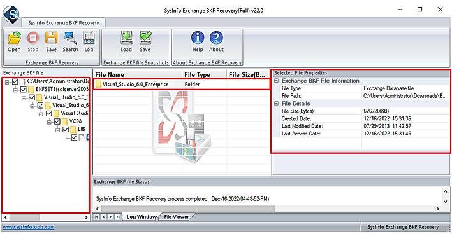This screenshot has height=234, width=452.
Task: Select VC98 tree item label
Action: (x=75, y=121)
